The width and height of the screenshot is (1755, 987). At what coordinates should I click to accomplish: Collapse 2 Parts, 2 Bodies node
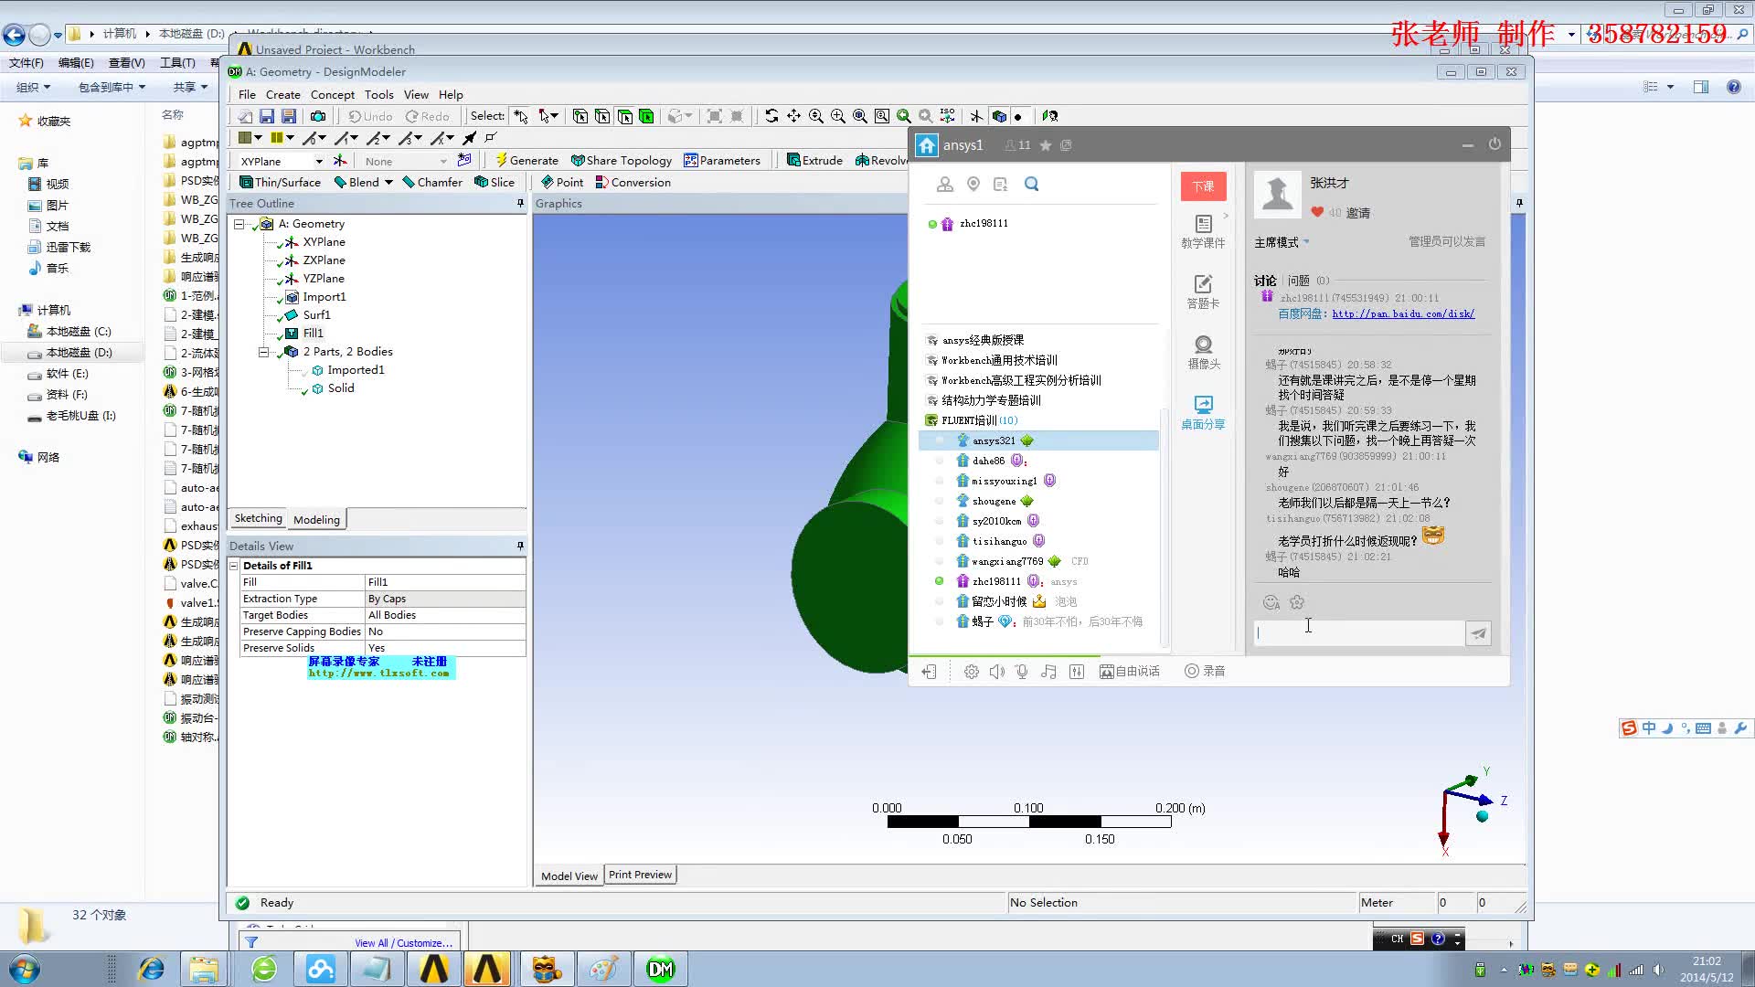click(263, 352)
